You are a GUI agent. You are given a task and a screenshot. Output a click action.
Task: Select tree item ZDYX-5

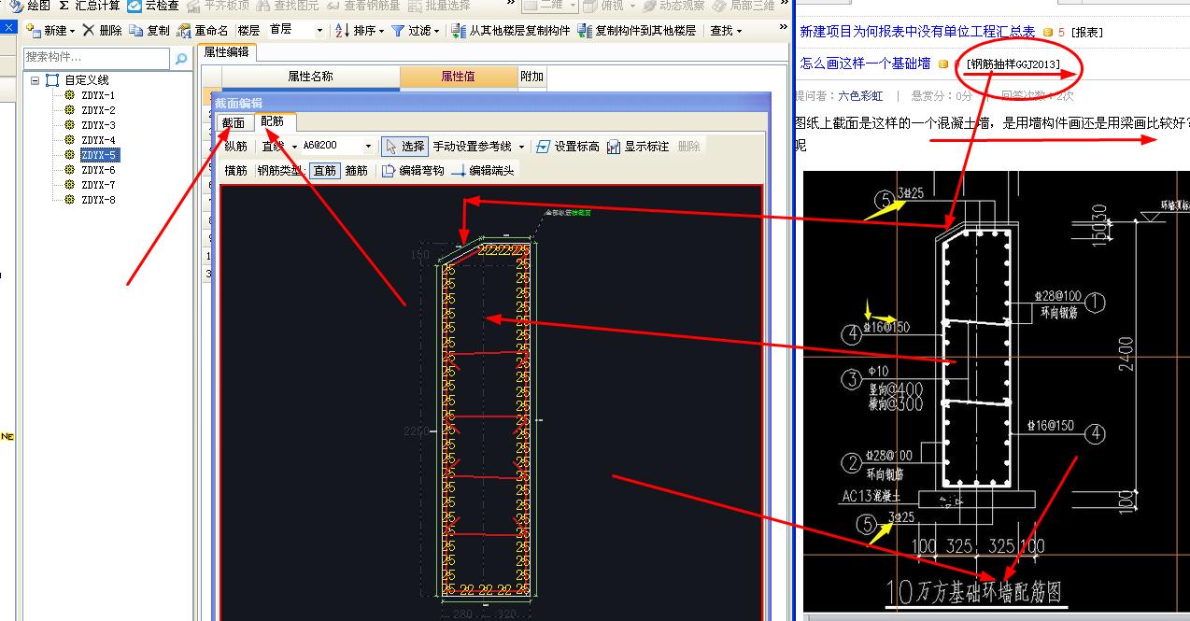(x=99, y=155)
